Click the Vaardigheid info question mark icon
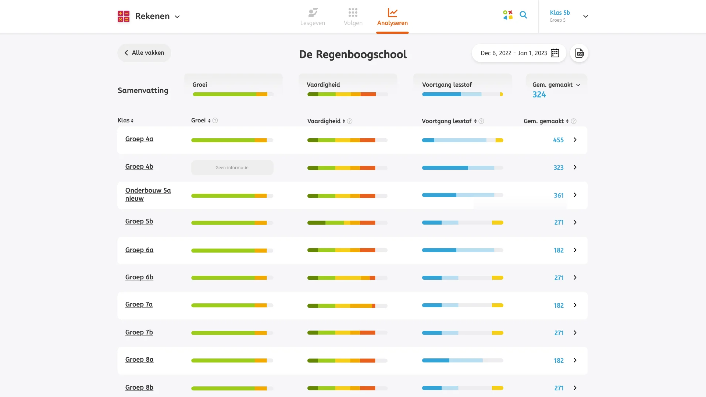This screenshot has width=706, height=397. click(350, 121)
